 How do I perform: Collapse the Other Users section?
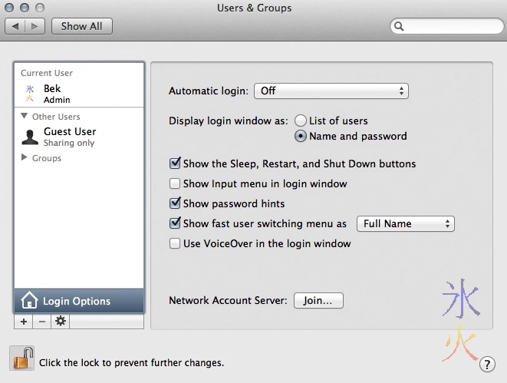(25, 117)
